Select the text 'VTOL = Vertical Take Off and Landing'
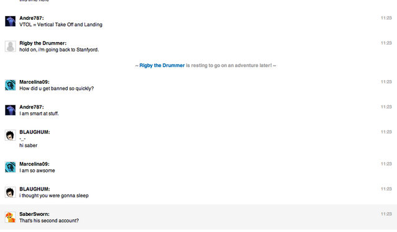 (x=61, y=25)
